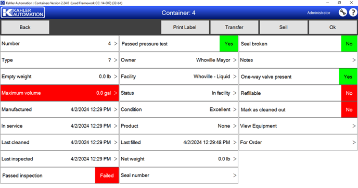Open Net weight row arrow
The image size is (358, 188).
pos(235,159)
